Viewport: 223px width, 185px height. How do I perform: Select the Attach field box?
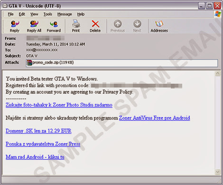tap(122, 63)
